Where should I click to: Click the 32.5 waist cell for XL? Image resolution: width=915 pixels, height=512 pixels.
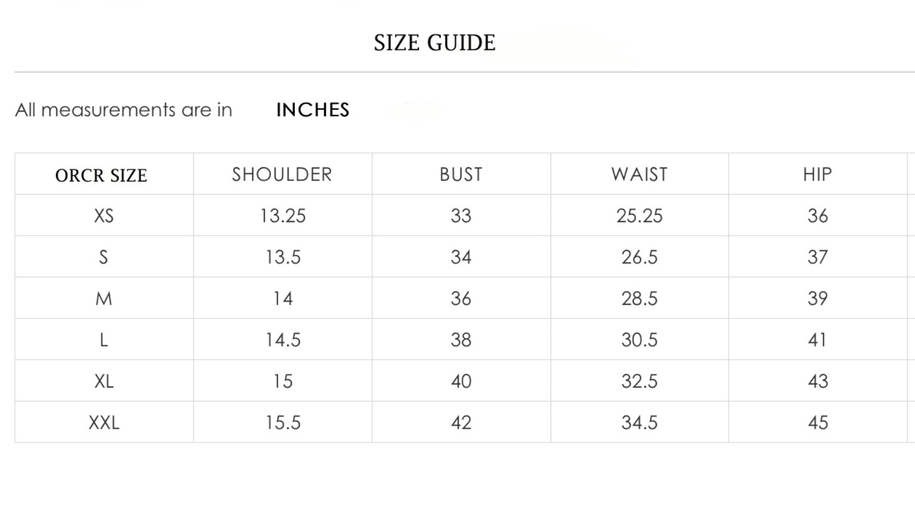pos(639,381)
